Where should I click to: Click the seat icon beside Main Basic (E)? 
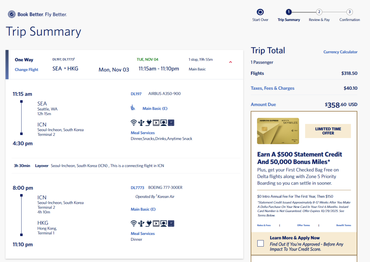pyautogui.click(x=133, y=108)
